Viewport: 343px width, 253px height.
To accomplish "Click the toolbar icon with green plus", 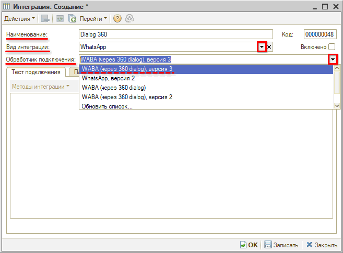I will tap(73, 18).
